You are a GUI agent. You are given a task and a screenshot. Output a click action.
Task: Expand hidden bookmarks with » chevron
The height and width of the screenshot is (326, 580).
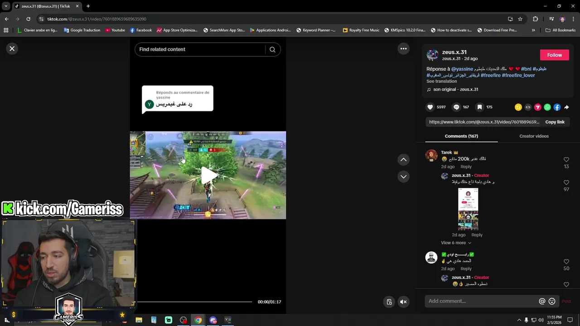coord(533,30)
